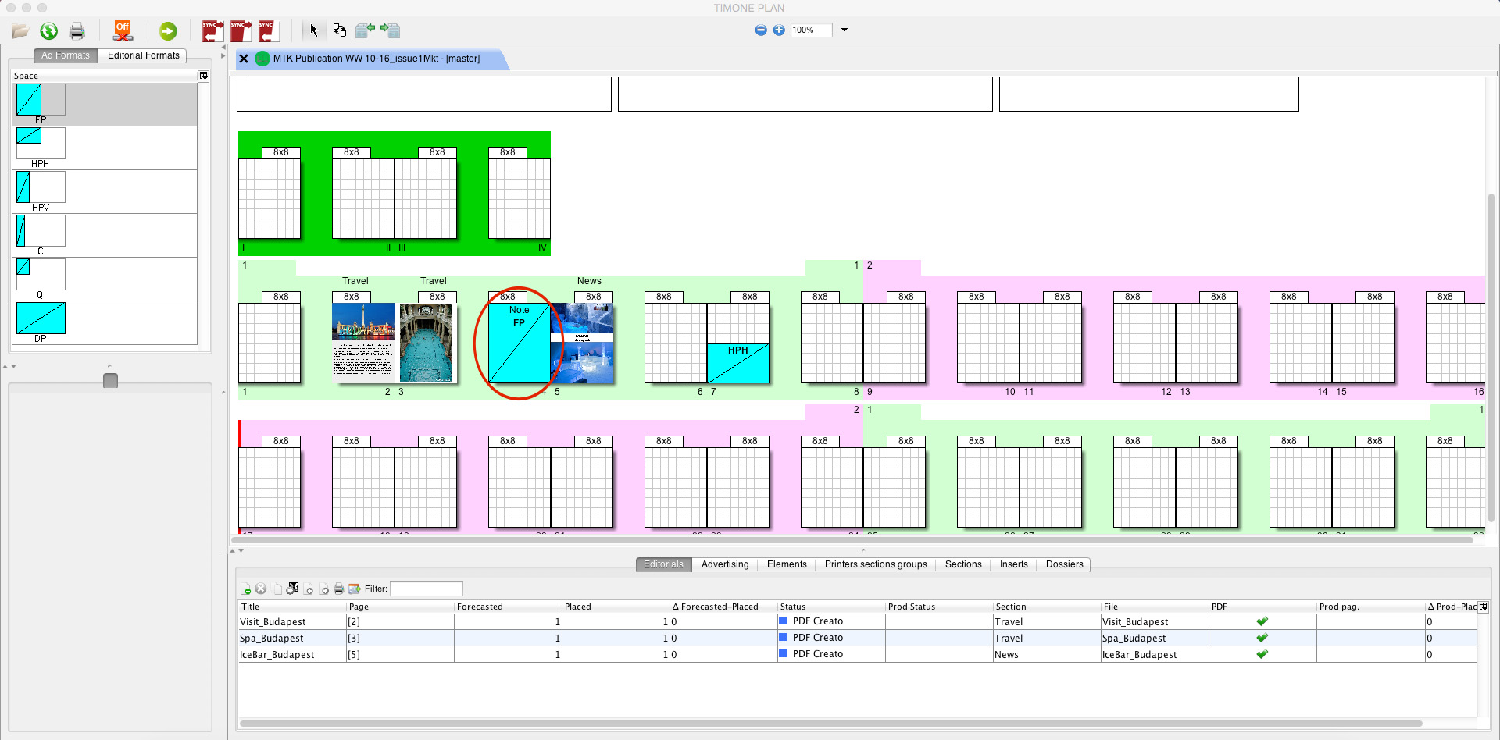Click the cyan HPH ad on page 7
The width and height of the screenshot is (1500, 740).
coord(737,363)
